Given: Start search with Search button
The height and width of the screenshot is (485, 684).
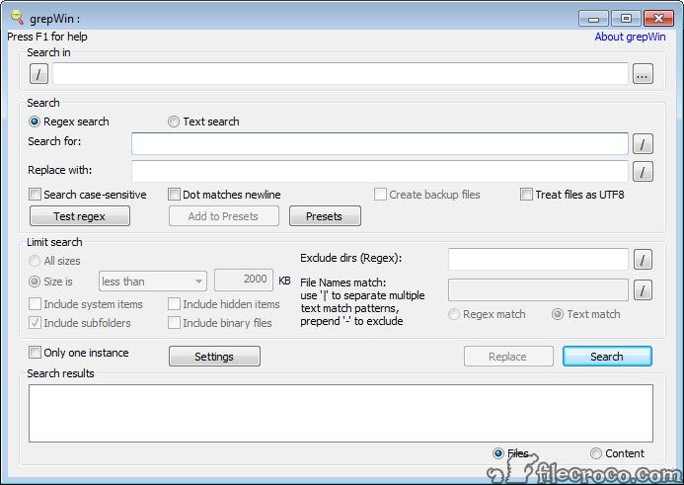Looking at the screenshot, I should (607, 357).
